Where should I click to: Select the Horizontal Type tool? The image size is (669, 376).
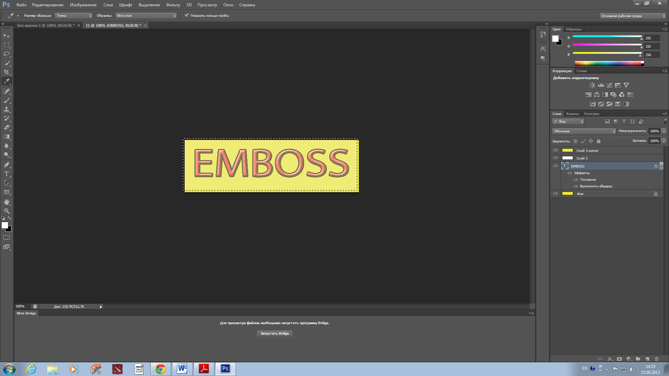click(x=7, y=174)
